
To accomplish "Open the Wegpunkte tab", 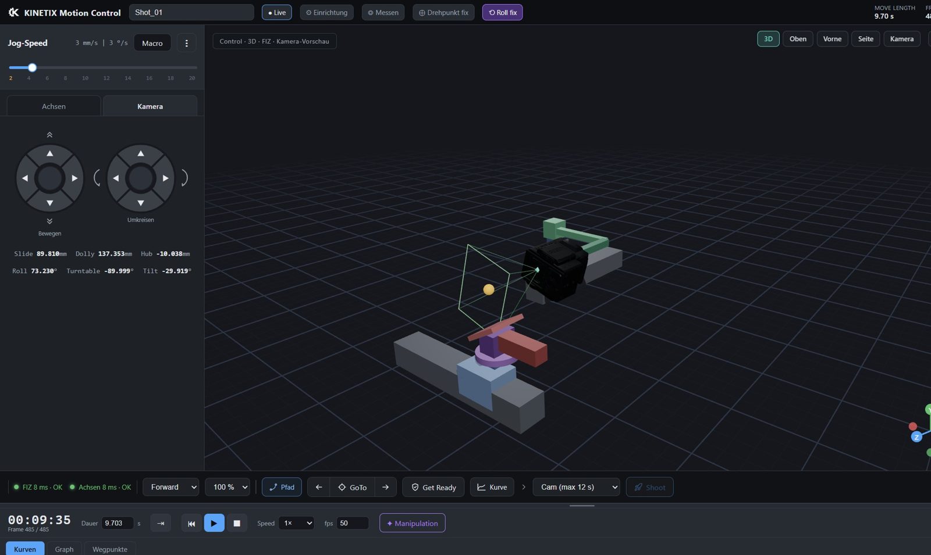I will (110, 549).
